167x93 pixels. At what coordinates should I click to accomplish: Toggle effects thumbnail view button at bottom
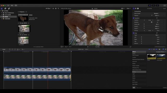pos(134,88)
